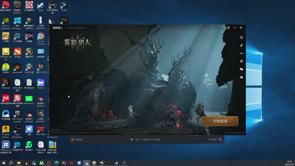Select the 网易有道词典 desktop shortcut
Image resolution: width=295 pixels, height=166 pixels.
point(6,100)
